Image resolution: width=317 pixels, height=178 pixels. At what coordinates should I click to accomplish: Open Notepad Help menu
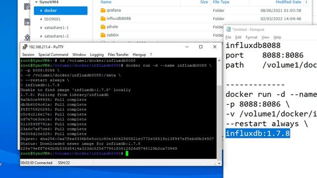[277, 38]
